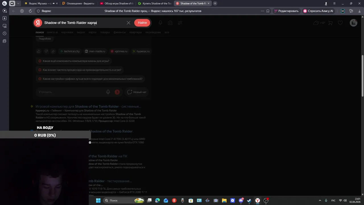Open the hyperpc.ru source chip
364x205 pixels.
click(x=141, y=51)
